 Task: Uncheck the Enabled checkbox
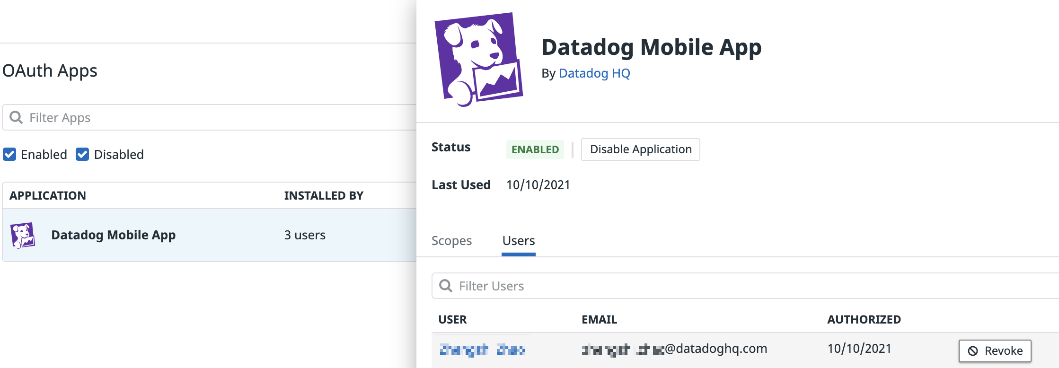(x=9, y=154)
